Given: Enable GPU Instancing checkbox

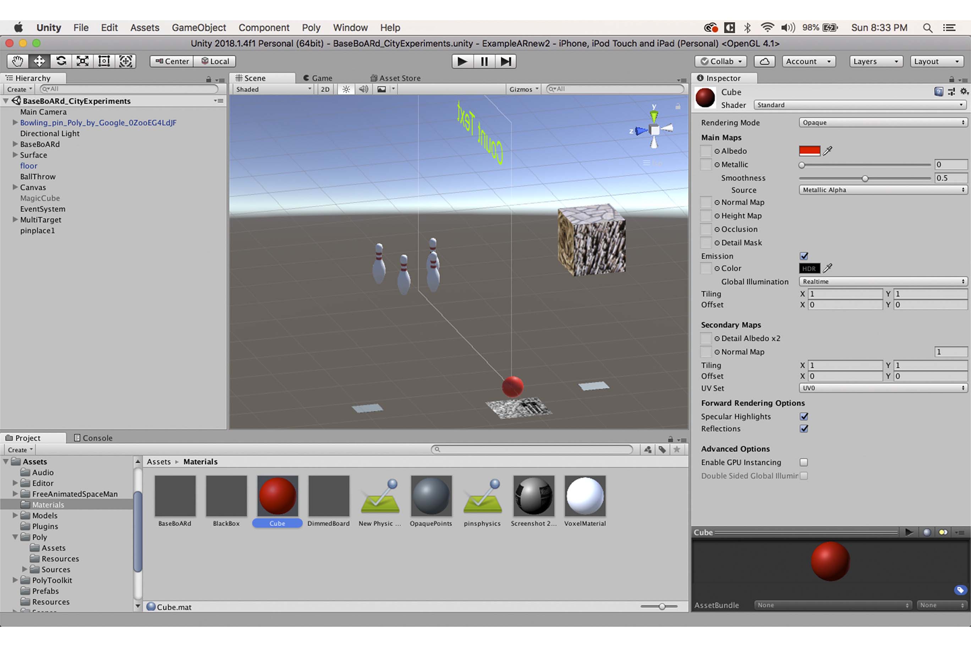Looking at the screenshot, I should pyautogui.click(x=804, y=462).
